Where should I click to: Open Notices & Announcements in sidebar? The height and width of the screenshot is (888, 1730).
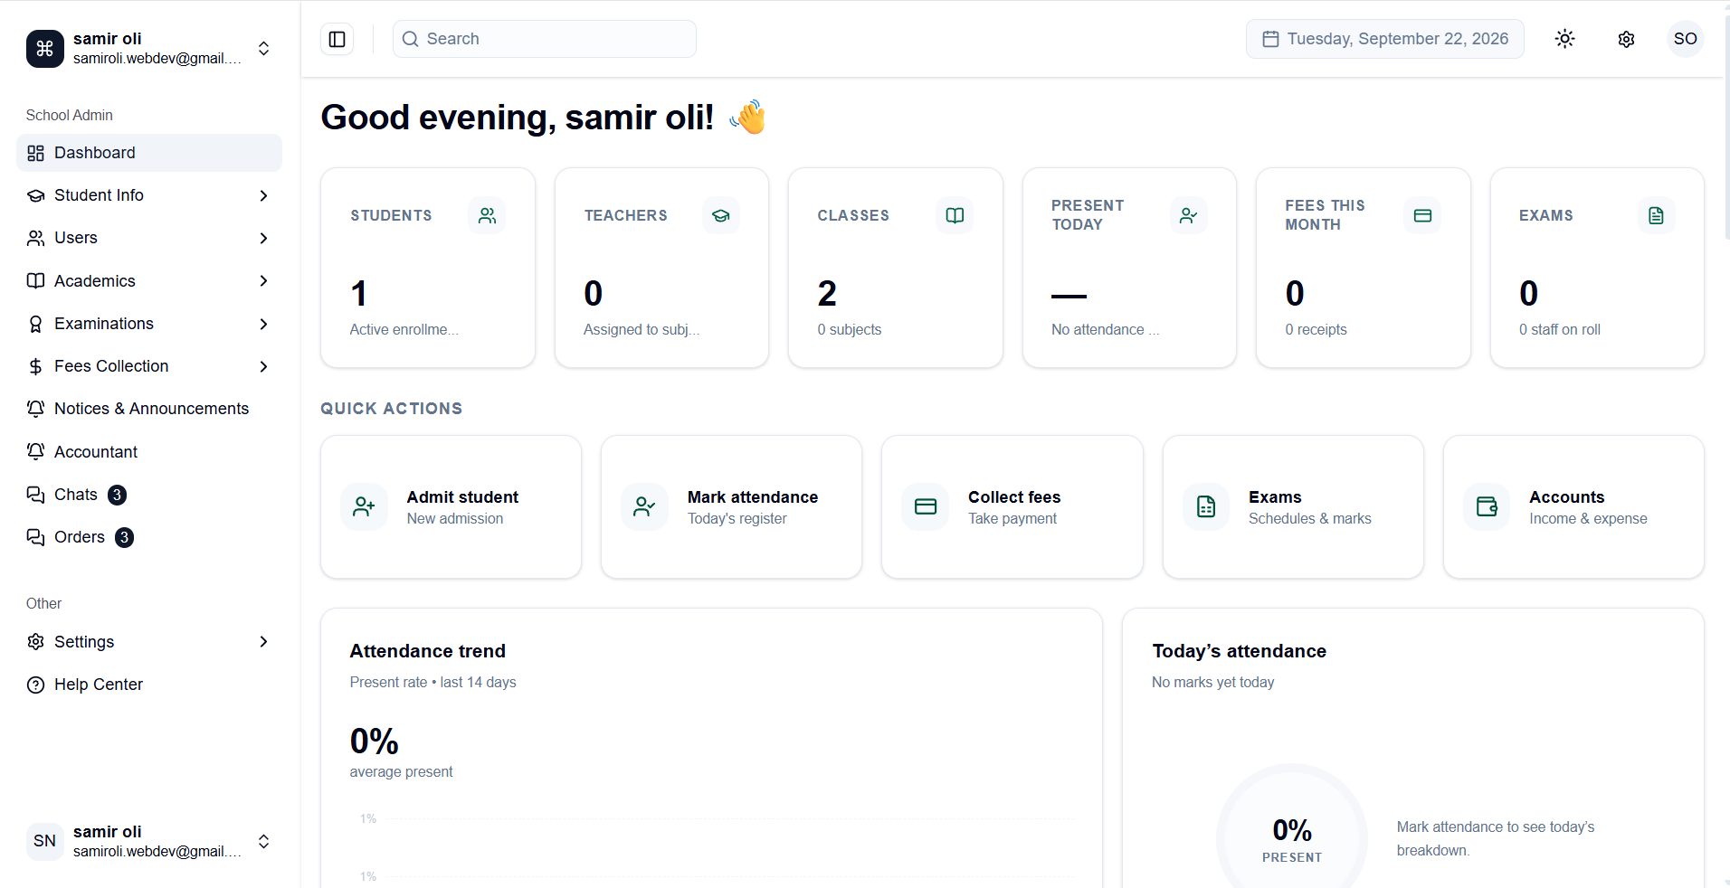coord(149,409)
